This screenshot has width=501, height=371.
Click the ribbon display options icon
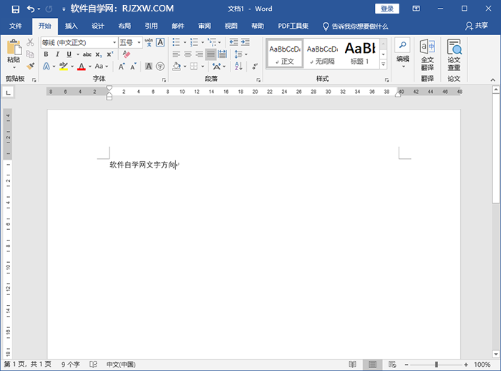pos(416,9)
